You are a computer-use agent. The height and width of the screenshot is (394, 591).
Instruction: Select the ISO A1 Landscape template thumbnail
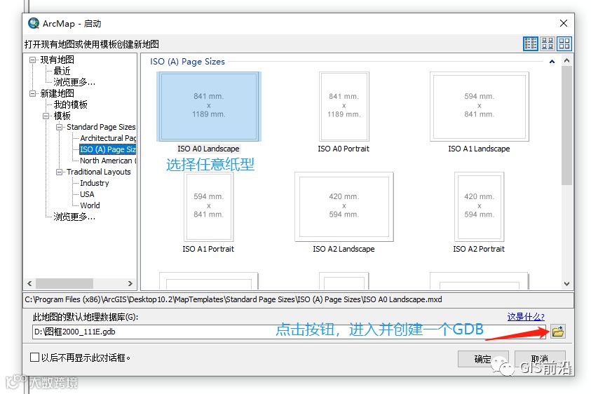pos(479,107)
